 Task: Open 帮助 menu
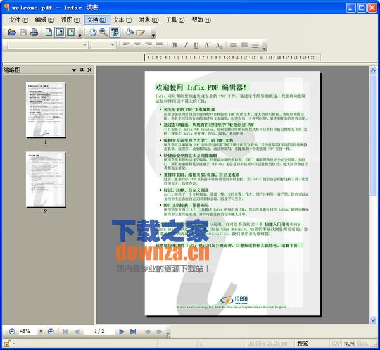pos(201,20)
